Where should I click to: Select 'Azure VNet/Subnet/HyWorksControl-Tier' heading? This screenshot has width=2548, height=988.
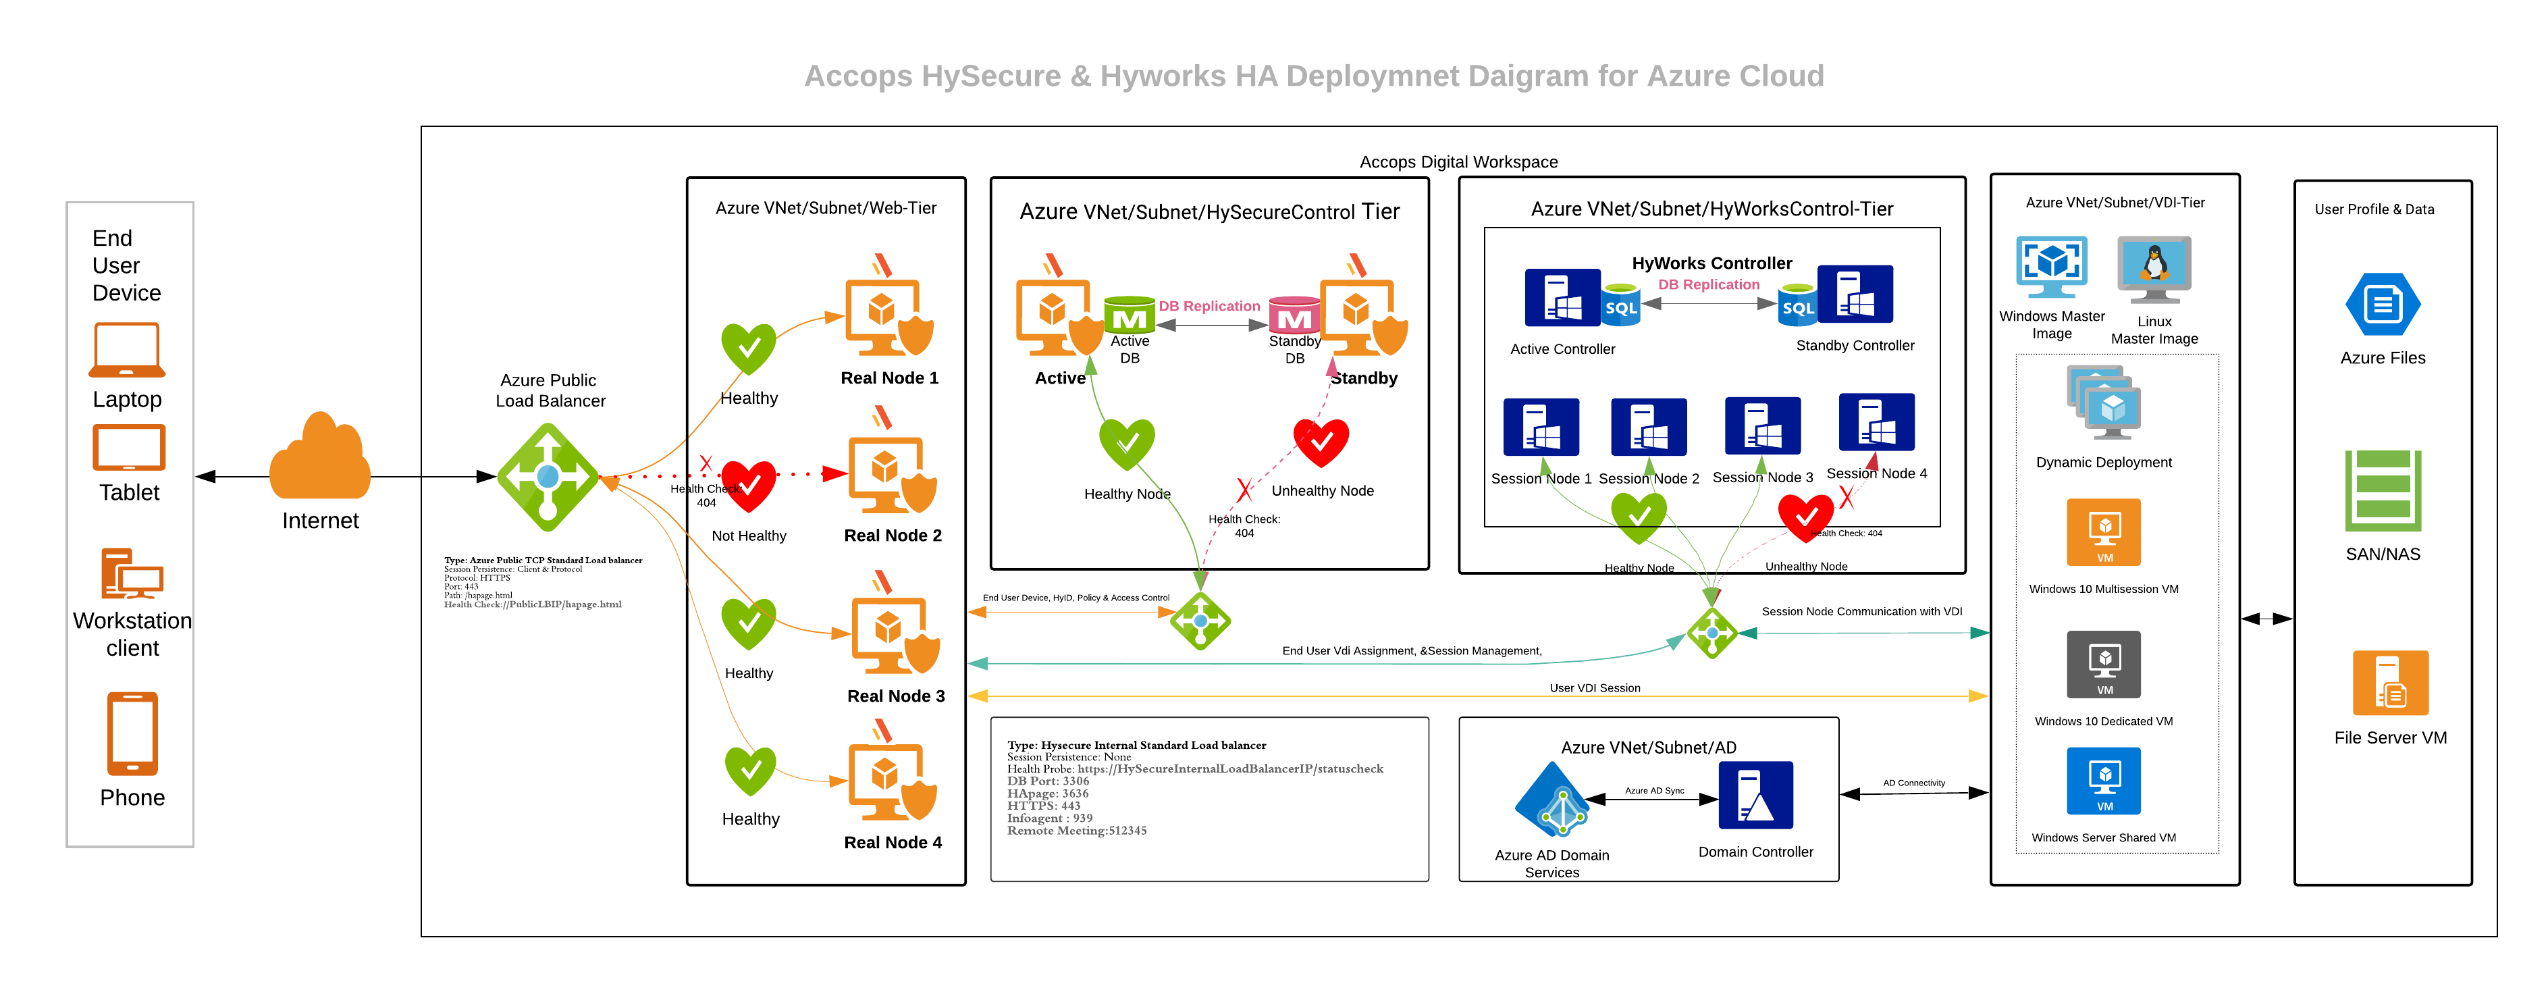pos(1711,209)
